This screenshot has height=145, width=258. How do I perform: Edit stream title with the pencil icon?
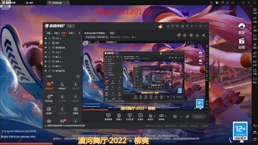pos(107,37)
